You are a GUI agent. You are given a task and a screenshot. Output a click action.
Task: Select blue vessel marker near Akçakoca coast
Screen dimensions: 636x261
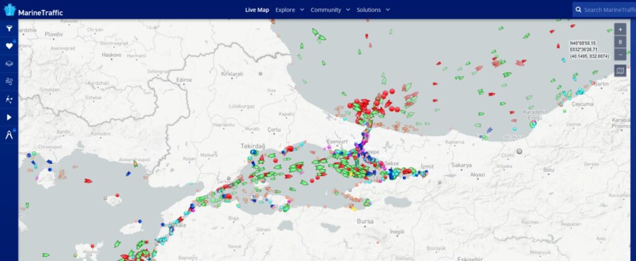point(489,130)
